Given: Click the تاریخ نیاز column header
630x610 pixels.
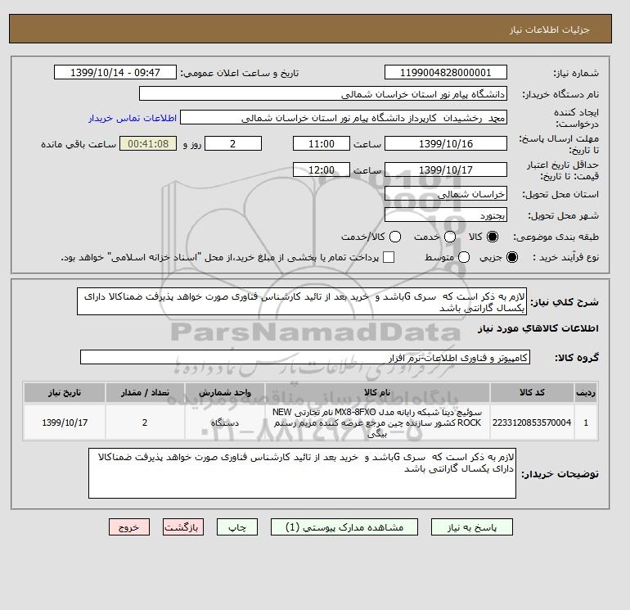Looking at the screenshot, I should pyautogui.click(x=65, y=392).
